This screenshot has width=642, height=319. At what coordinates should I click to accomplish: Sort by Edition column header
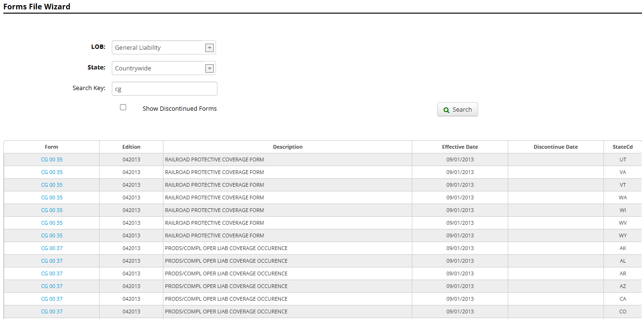point(131,147)
